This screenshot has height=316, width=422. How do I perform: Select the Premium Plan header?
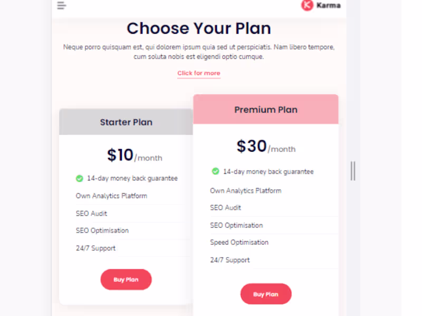pyautogui.click(x=266, y=110)
